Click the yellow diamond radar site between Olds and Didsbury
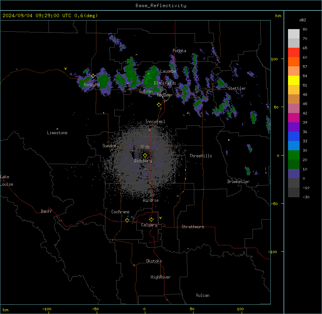 tap(145, 156)
